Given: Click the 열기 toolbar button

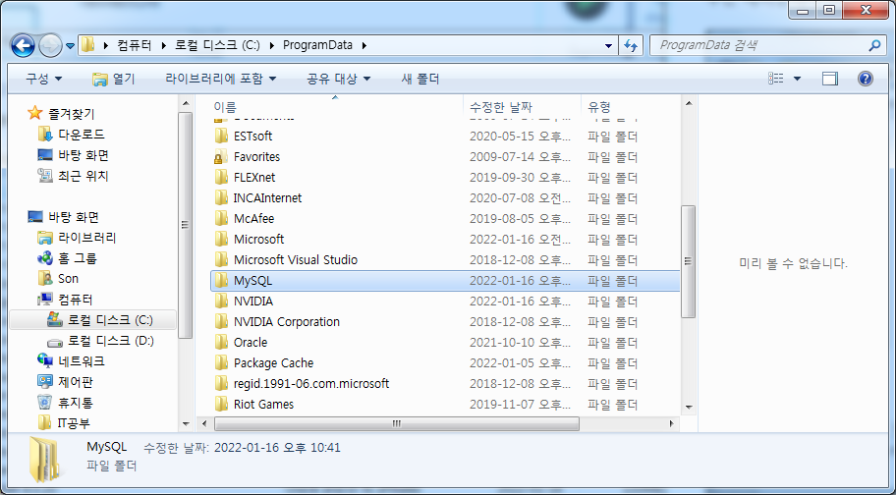Looking at the screenshot, I should pos(114,79).
